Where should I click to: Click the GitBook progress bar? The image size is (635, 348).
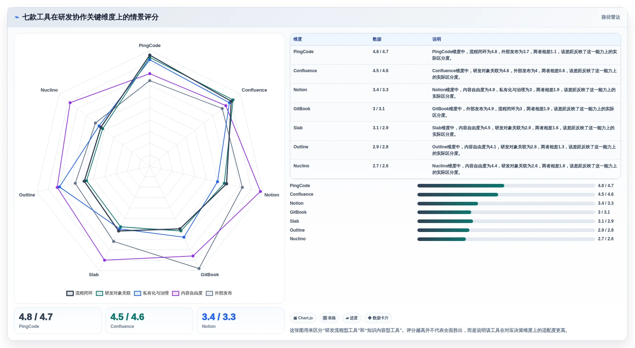coord(506,212)
